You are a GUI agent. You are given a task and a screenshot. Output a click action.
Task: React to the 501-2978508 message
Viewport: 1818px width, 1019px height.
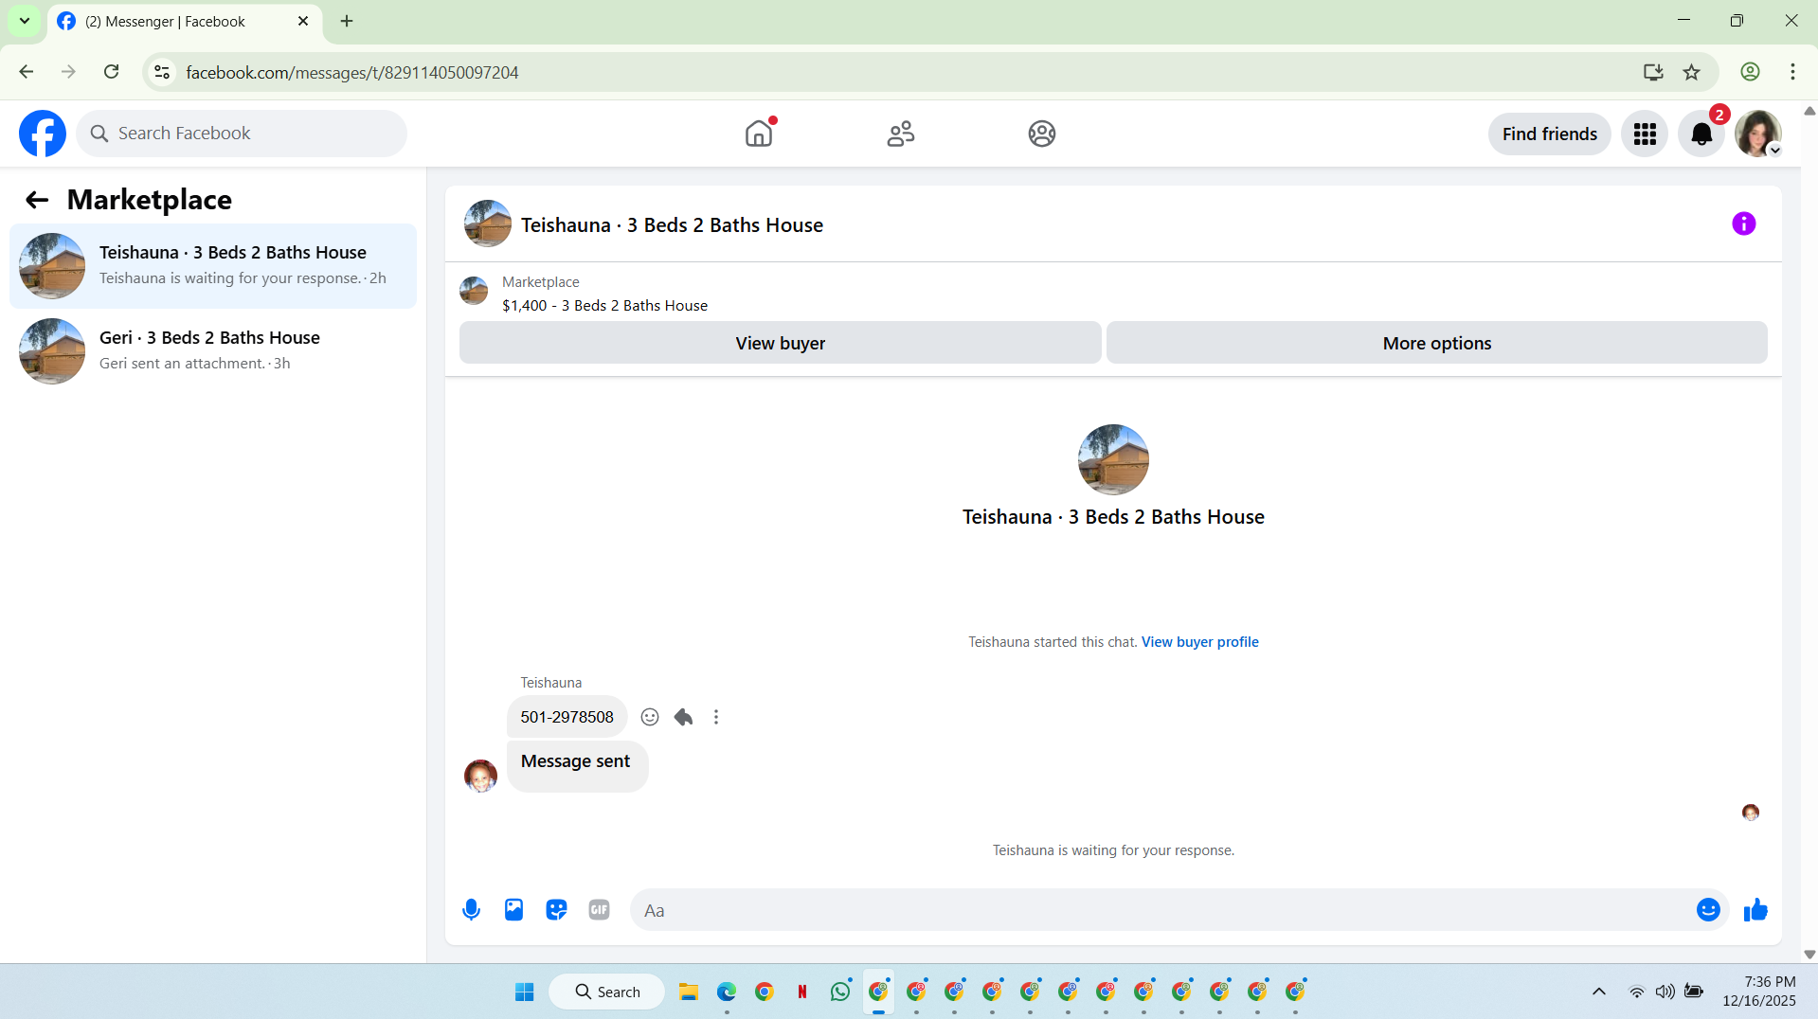tap(650, 717)
